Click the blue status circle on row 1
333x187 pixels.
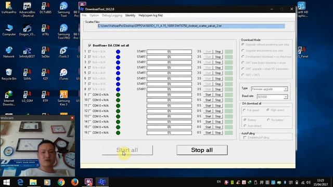click(x=118, y=51)
